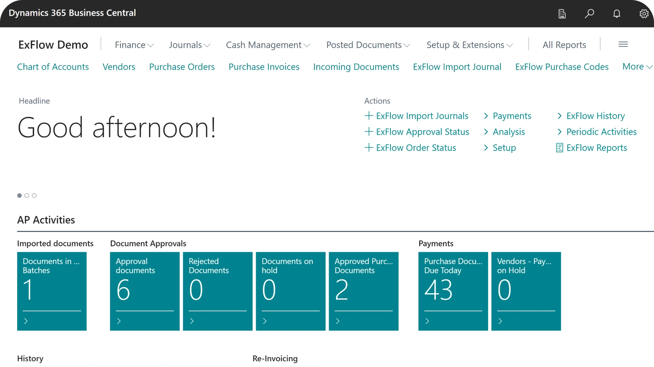Open the Documents in Batches tile showing 1
This screenshot has width=654, height=367.
(52, 291)
